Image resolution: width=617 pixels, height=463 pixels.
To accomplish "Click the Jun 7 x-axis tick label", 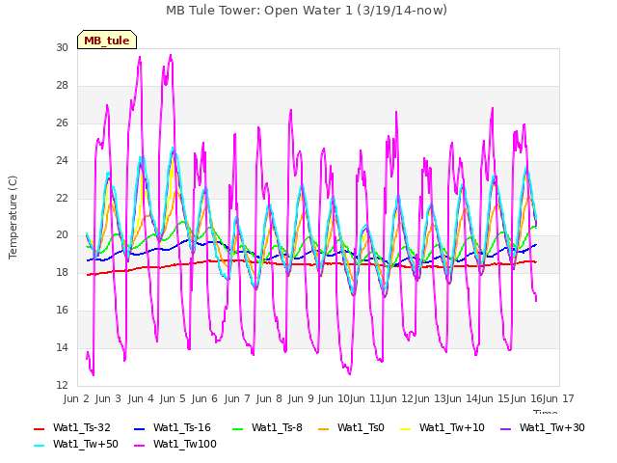I will (237, 398).
